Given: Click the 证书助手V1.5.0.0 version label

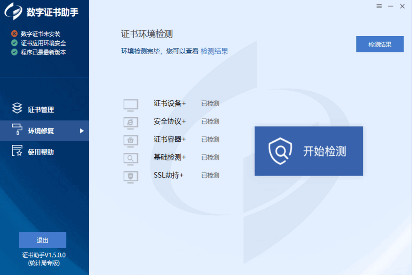Looking at the screenshot, I should (x=44, y=255).
